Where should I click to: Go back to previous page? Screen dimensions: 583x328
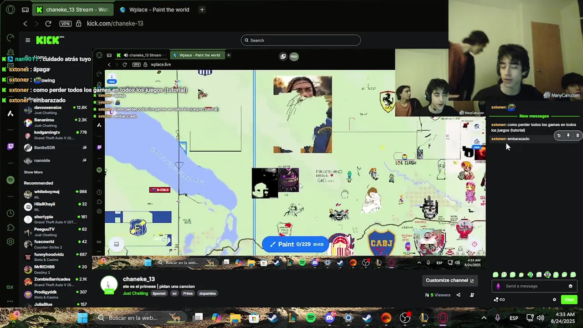pyautogui.click(x=25, y=24)
